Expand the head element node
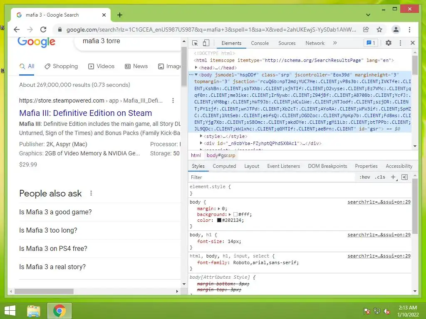 point(196,68)
